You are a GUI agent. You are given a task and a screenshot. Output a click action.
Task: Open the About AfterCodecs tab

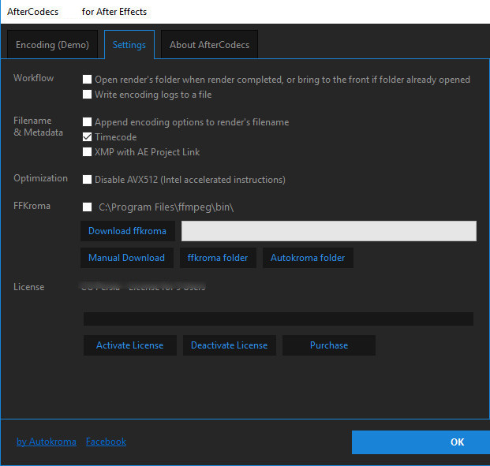coord(209,45)
